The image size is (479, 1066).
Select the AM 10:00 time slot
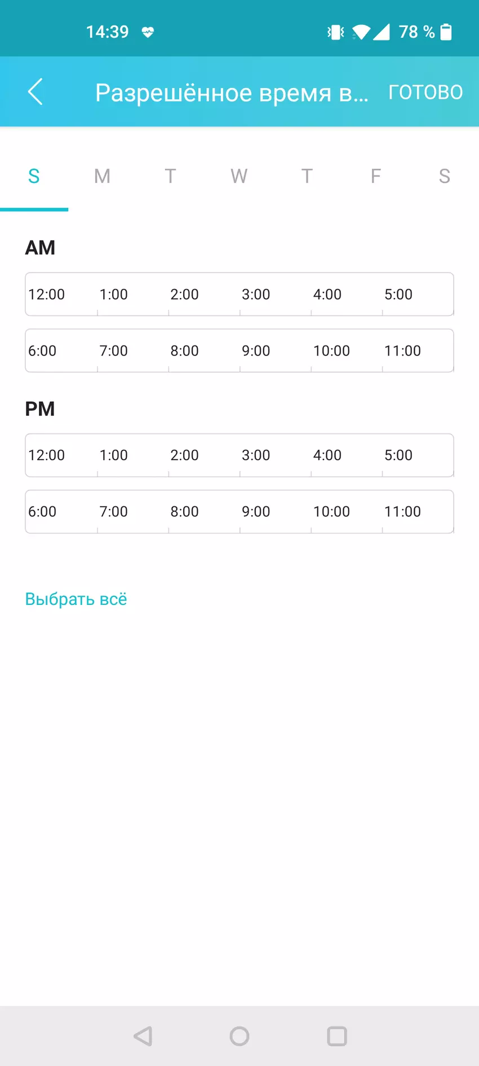(x=347, y=350)
